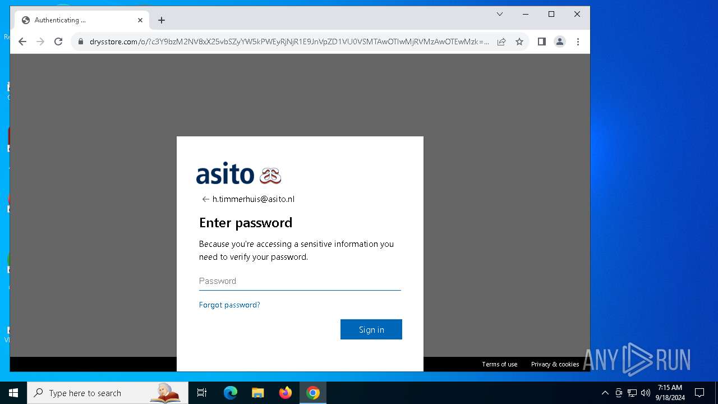Click the drysstore.com URL address bar
The width and height of the screenshot is (718, 404).
point(289,42)
